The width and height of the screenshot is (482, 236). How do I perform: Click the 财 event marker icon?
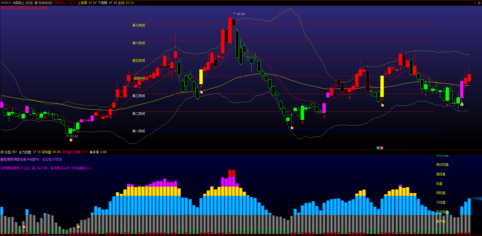378,148
